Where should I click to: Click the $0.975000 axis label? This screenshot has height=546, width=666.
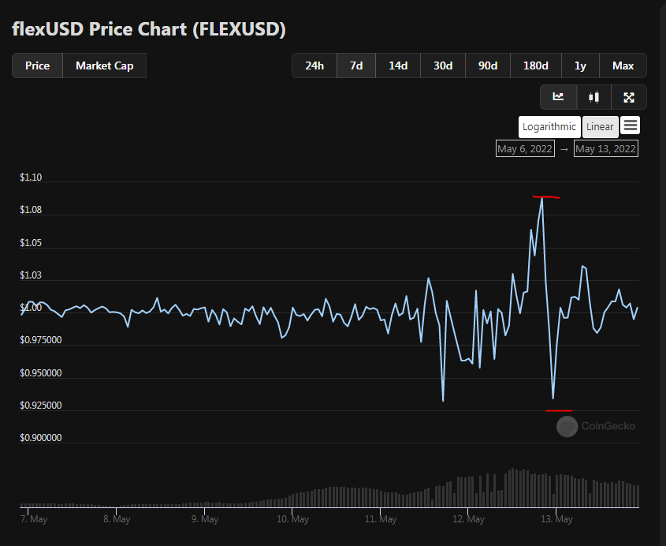(x=41, y=340)
